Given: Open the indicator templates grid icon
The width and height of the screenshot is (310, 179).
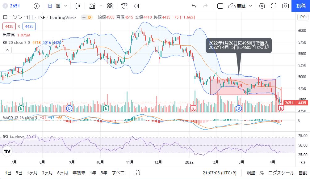Looking at the screenshot, I should [110, 6].
